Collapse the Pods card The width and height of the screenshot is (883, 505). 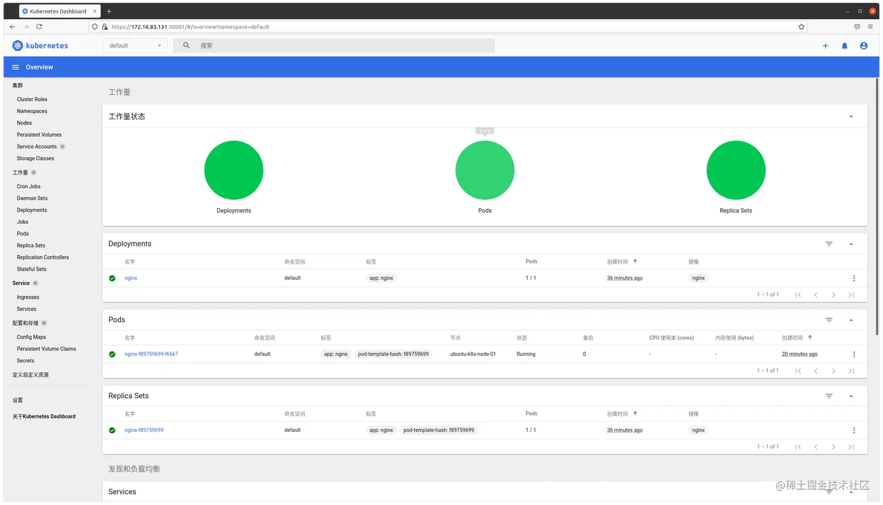[851, 320]
